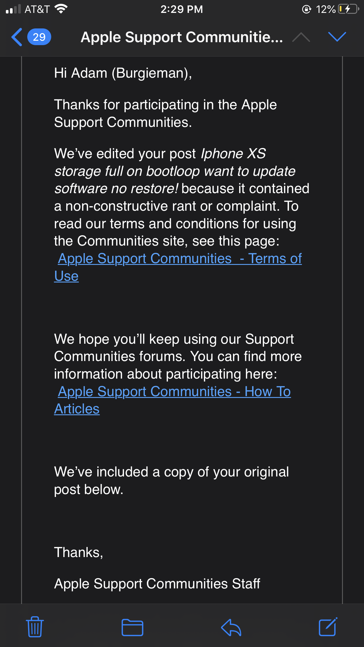Open the Apple Support Communities Terms of Use link
Screen dimensions: 364x647
click(x=179, y=259)
